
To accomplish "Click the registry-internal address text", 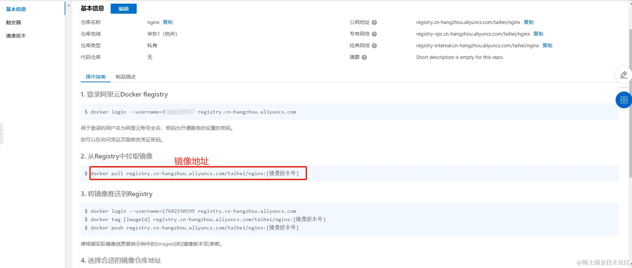I will [x=478, y=45].
